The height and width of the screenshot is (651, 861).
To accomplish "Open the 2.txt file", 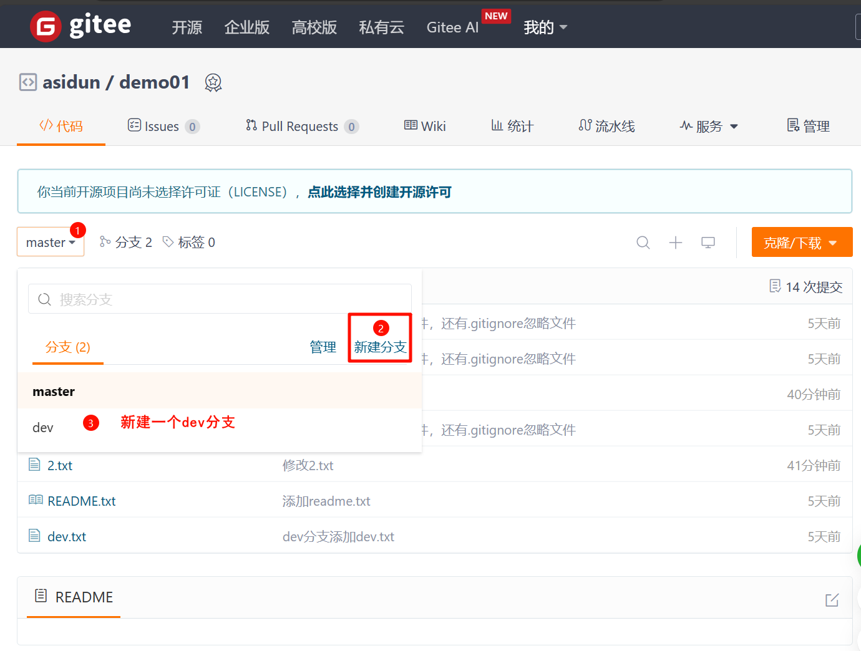I will pyautogui.click(x=60, y=465).
